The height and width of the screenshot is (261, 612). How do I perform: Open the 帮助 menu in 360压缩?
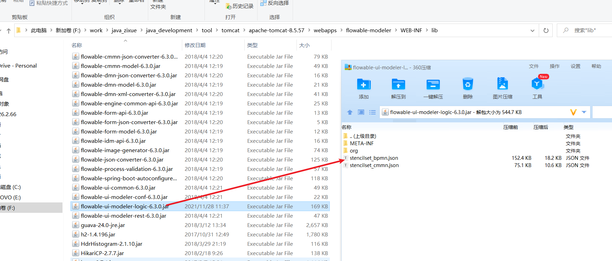596,66
